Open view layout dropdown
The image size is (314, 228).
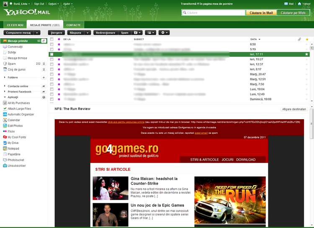151,33
